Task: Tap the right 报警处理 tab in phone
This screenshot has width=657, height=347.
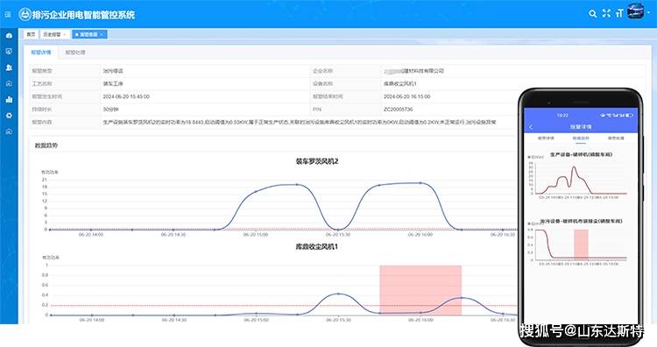Action: click(x=616, y=138)
